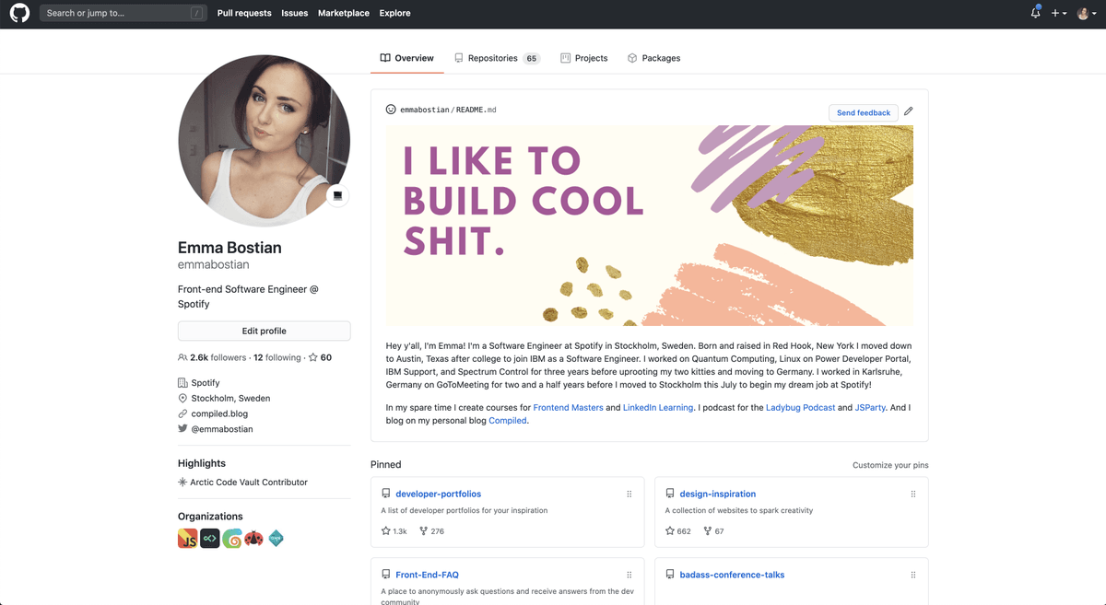Click the fork count on design-inspiration
Screen dimensions: 1106x605
click(713, 531)
